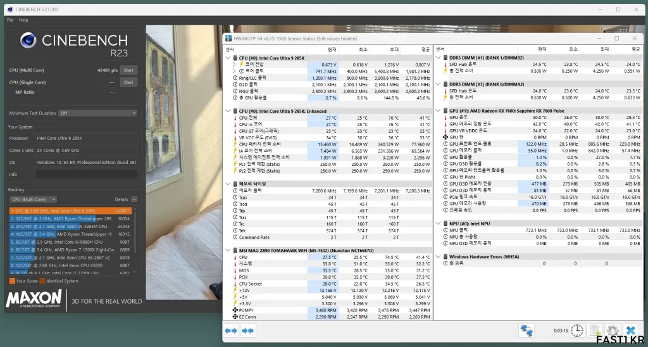Click the thermometer icon beside CPU 전체
The image size is (648, 347).
coord(235,118)
